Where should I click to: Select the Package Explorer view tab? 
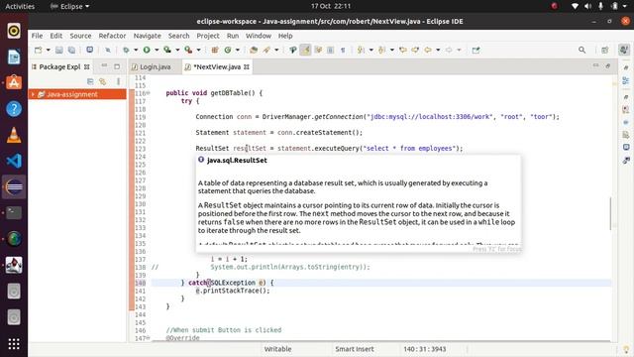click(59, 66)
